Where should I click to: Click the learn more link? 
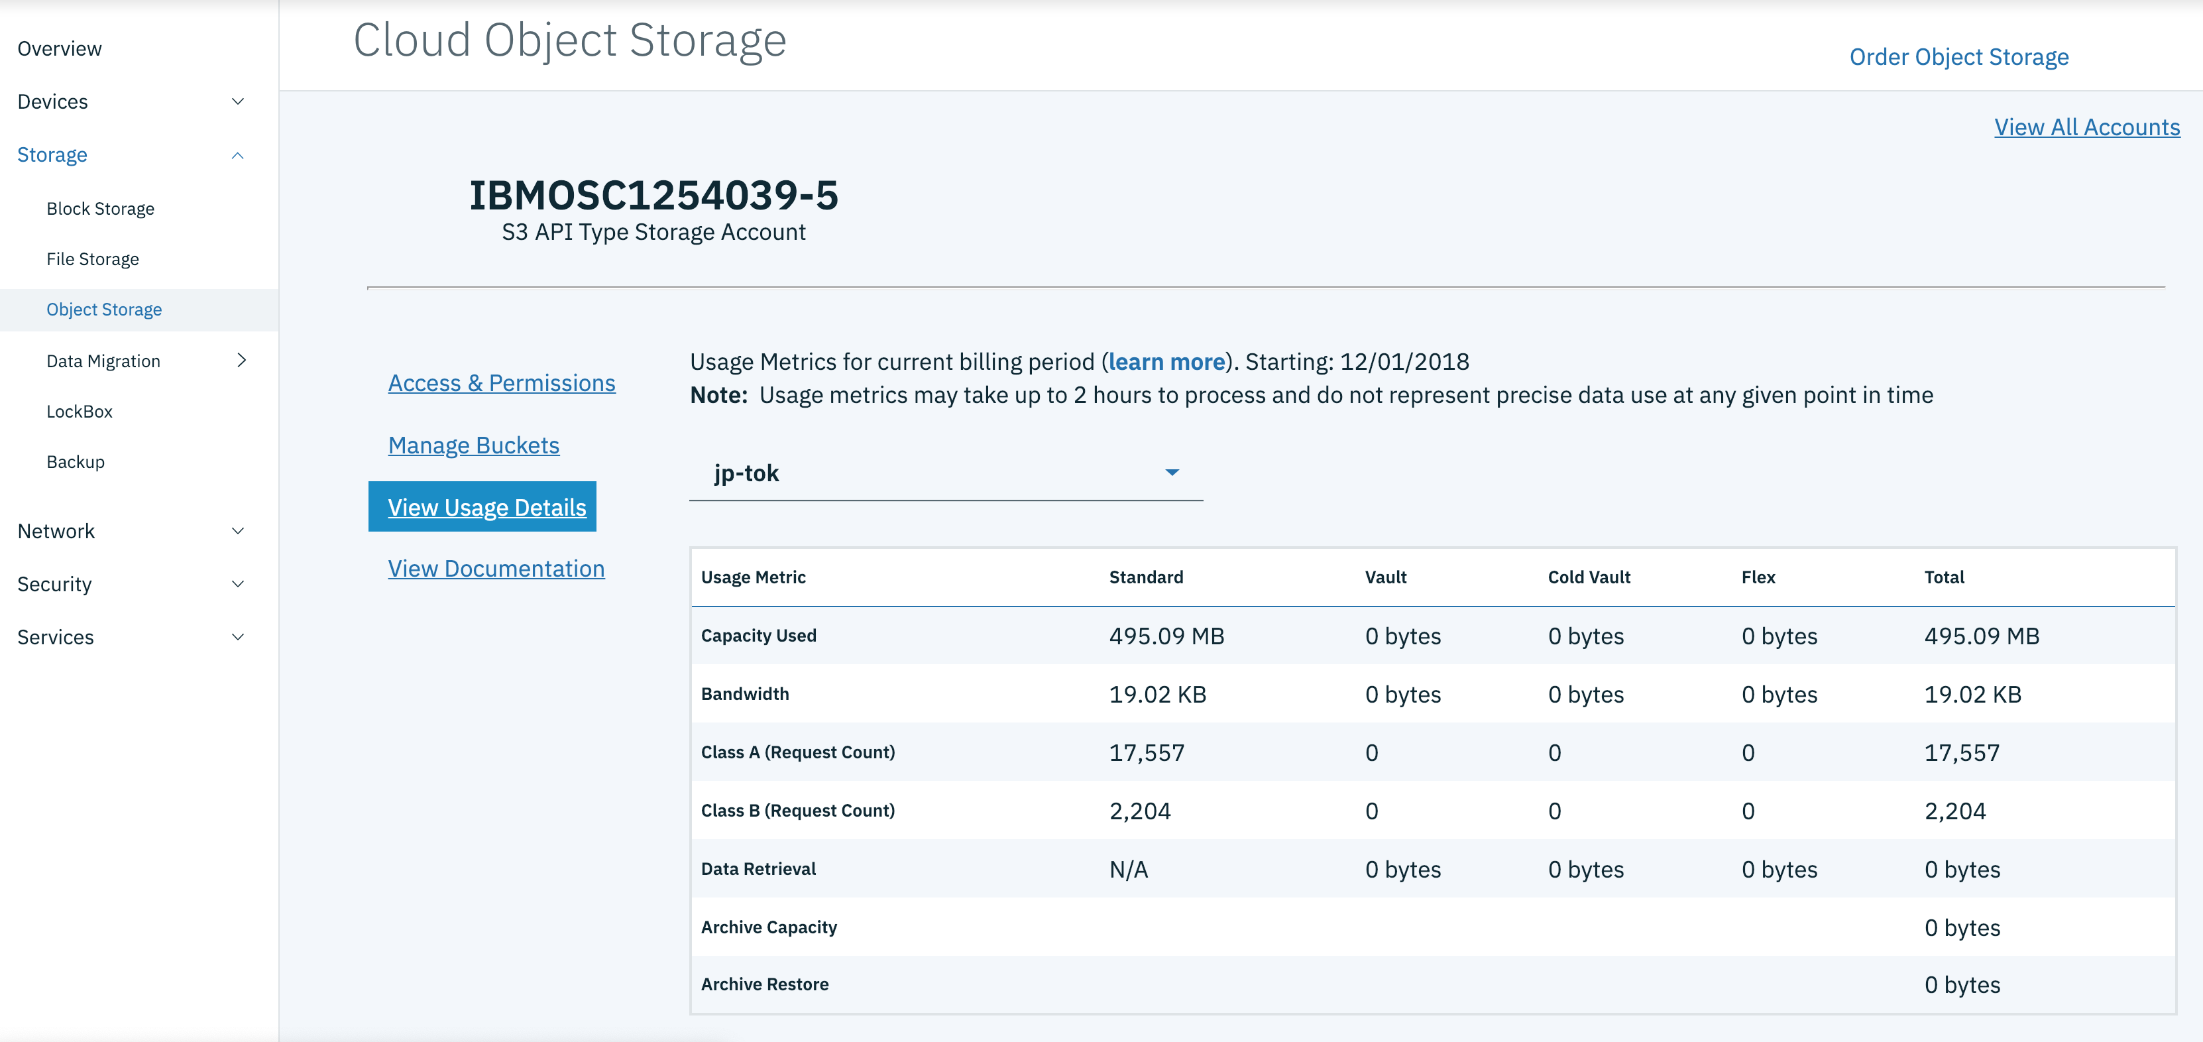click(x=1166, y=361)
